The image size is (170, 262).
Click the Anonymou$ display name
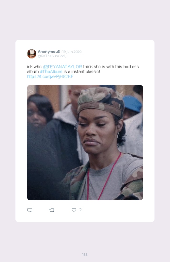pyautogui.click(x=49, y=52)
